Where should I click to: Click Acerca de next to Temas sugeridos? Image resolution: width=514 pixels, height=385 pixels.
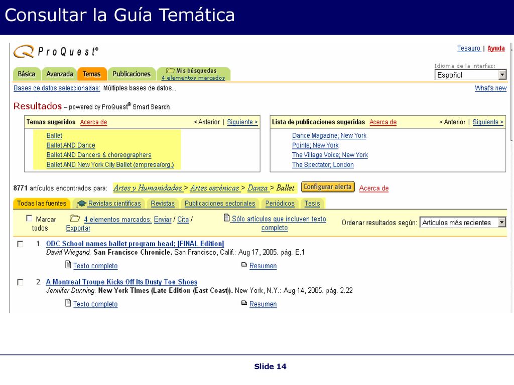[x=94, y=122]
